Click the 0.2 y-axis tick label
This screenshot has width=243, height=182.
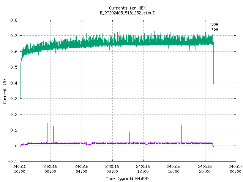pos(14,115)
